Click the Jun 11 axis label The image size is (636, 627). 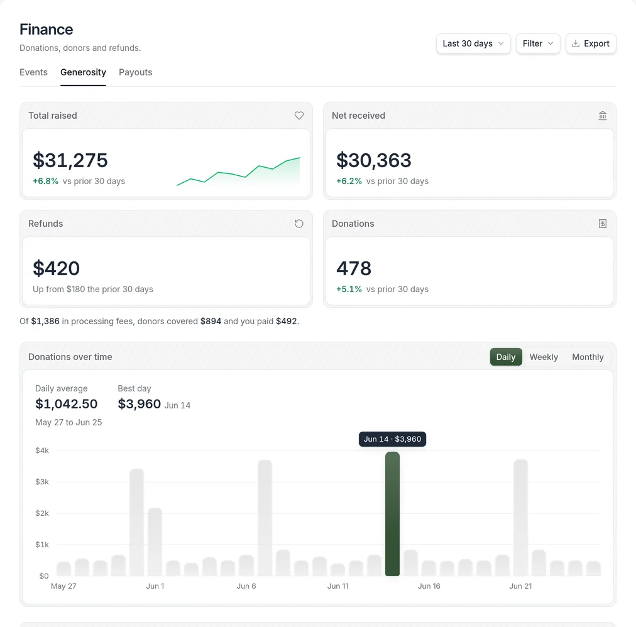pos(337,586)
